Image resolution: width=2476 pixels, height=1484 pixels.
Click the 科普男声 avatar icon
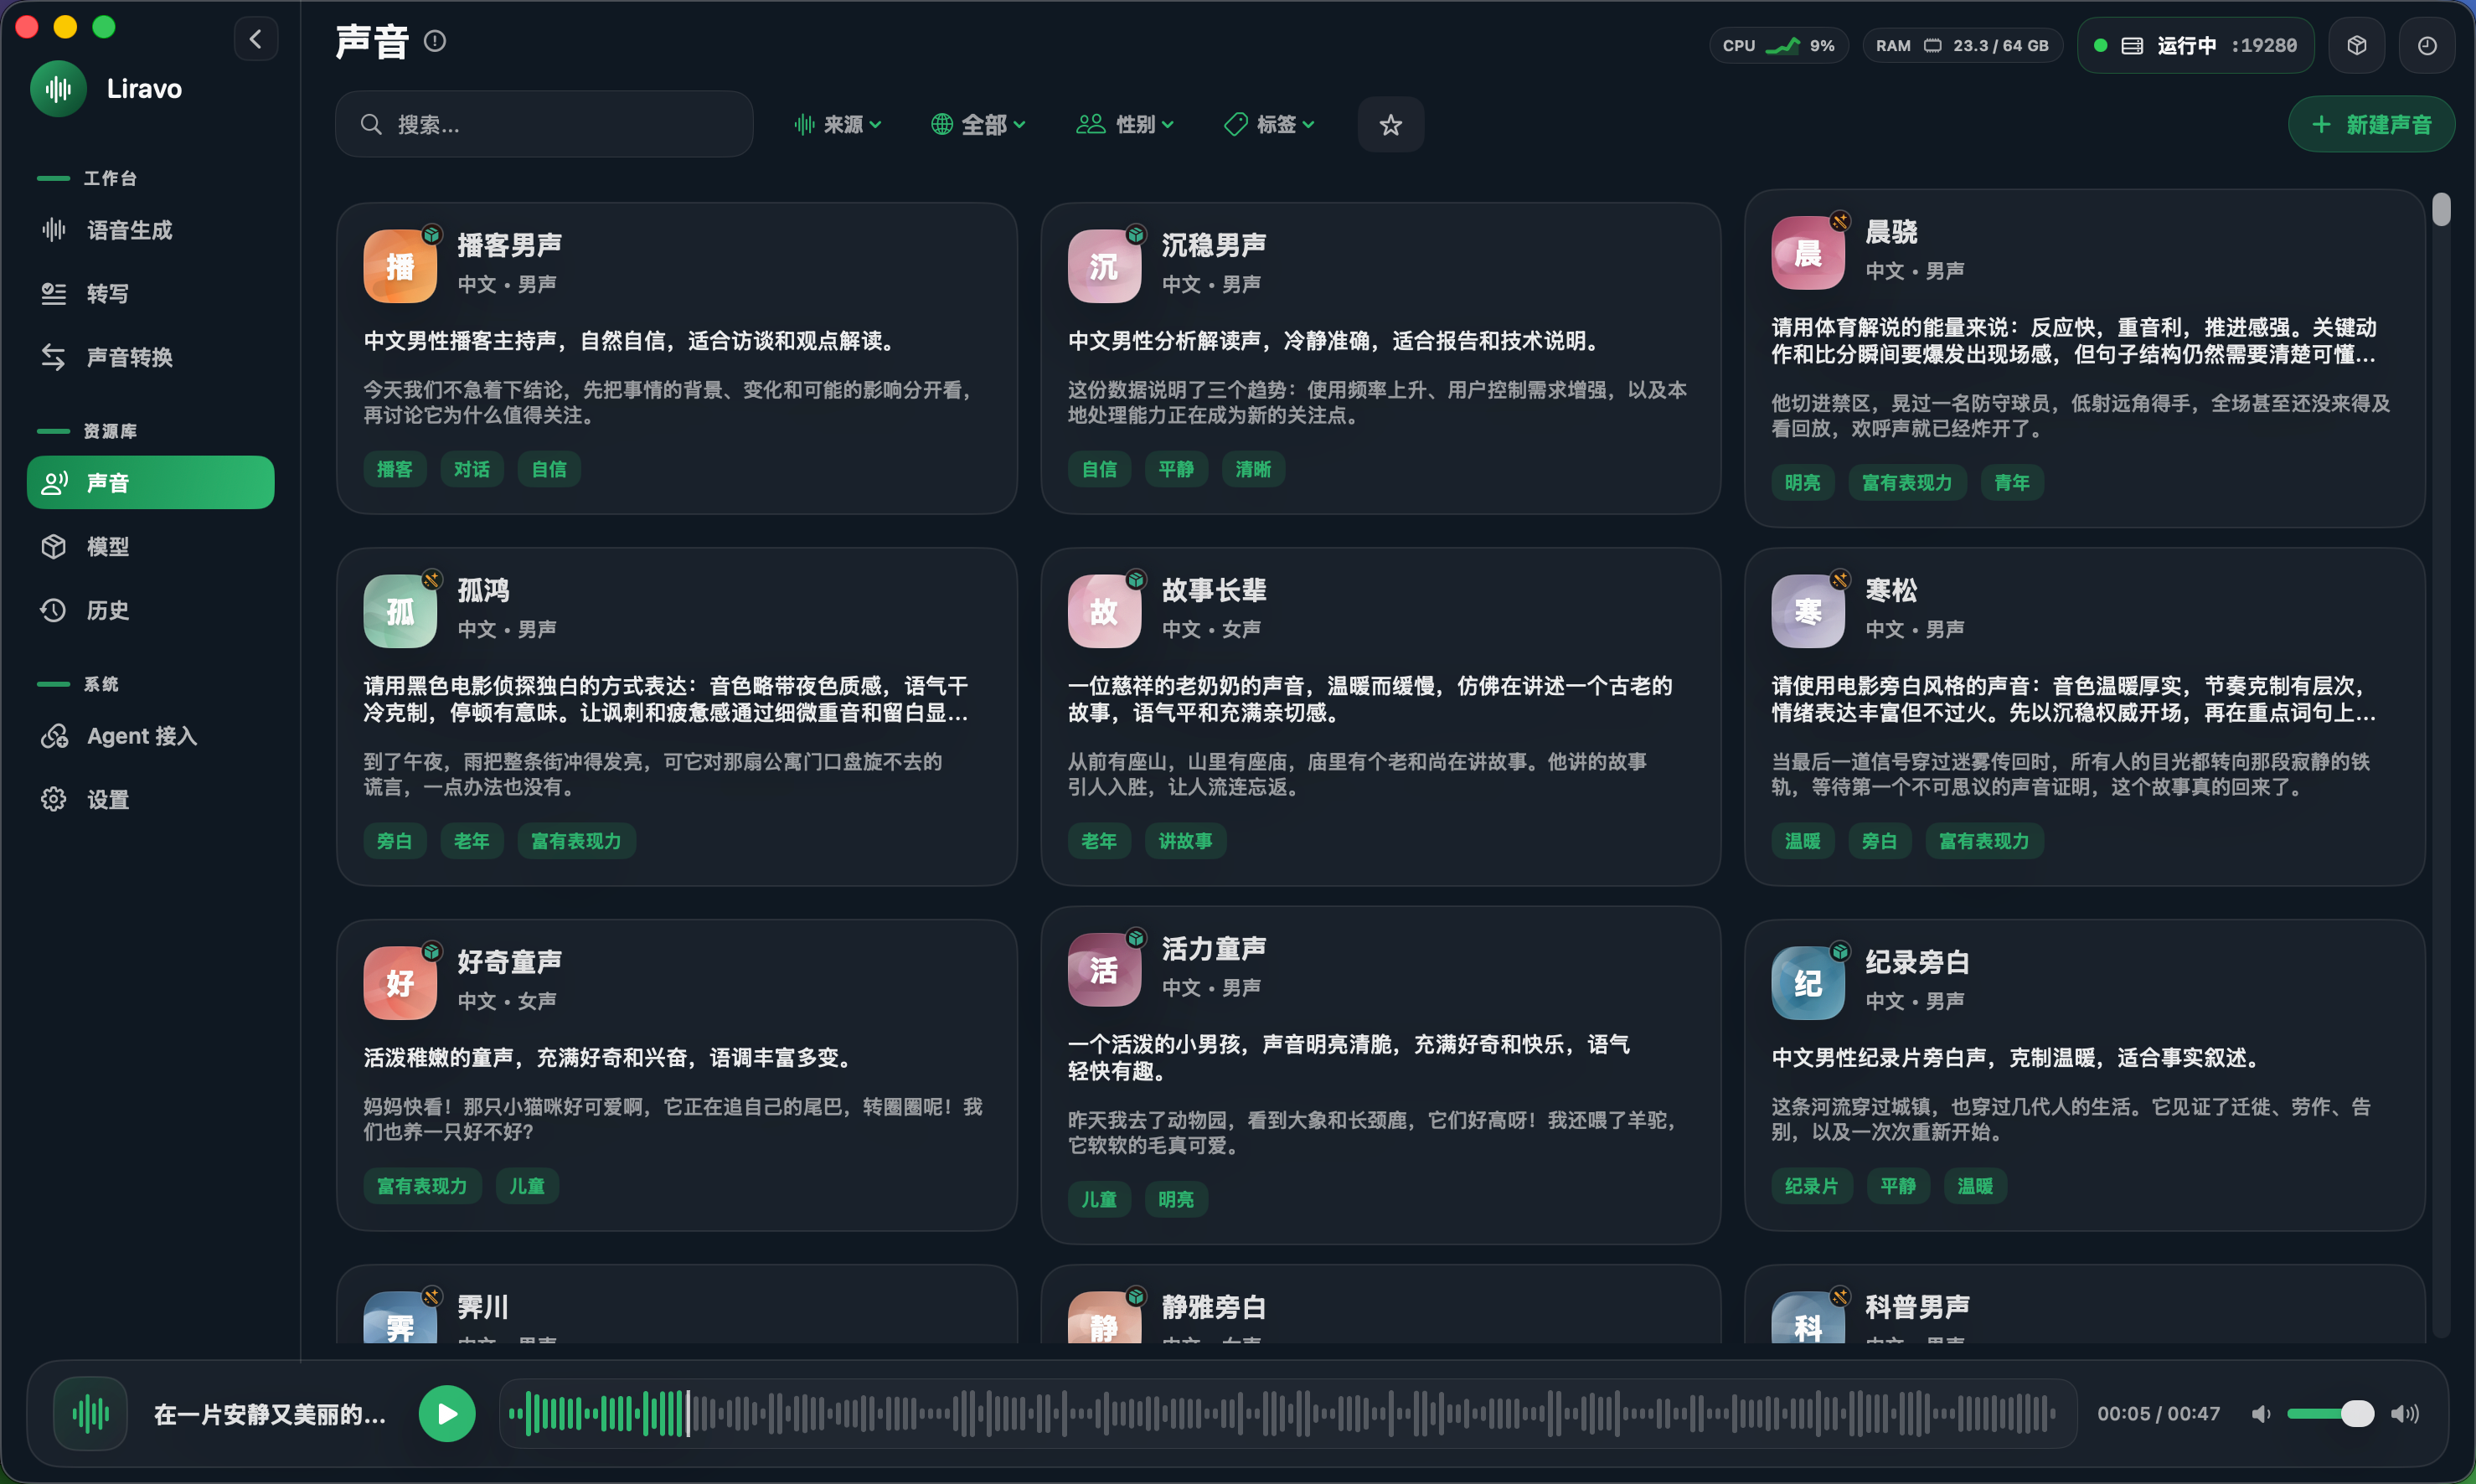[x=1808, y=1318]
